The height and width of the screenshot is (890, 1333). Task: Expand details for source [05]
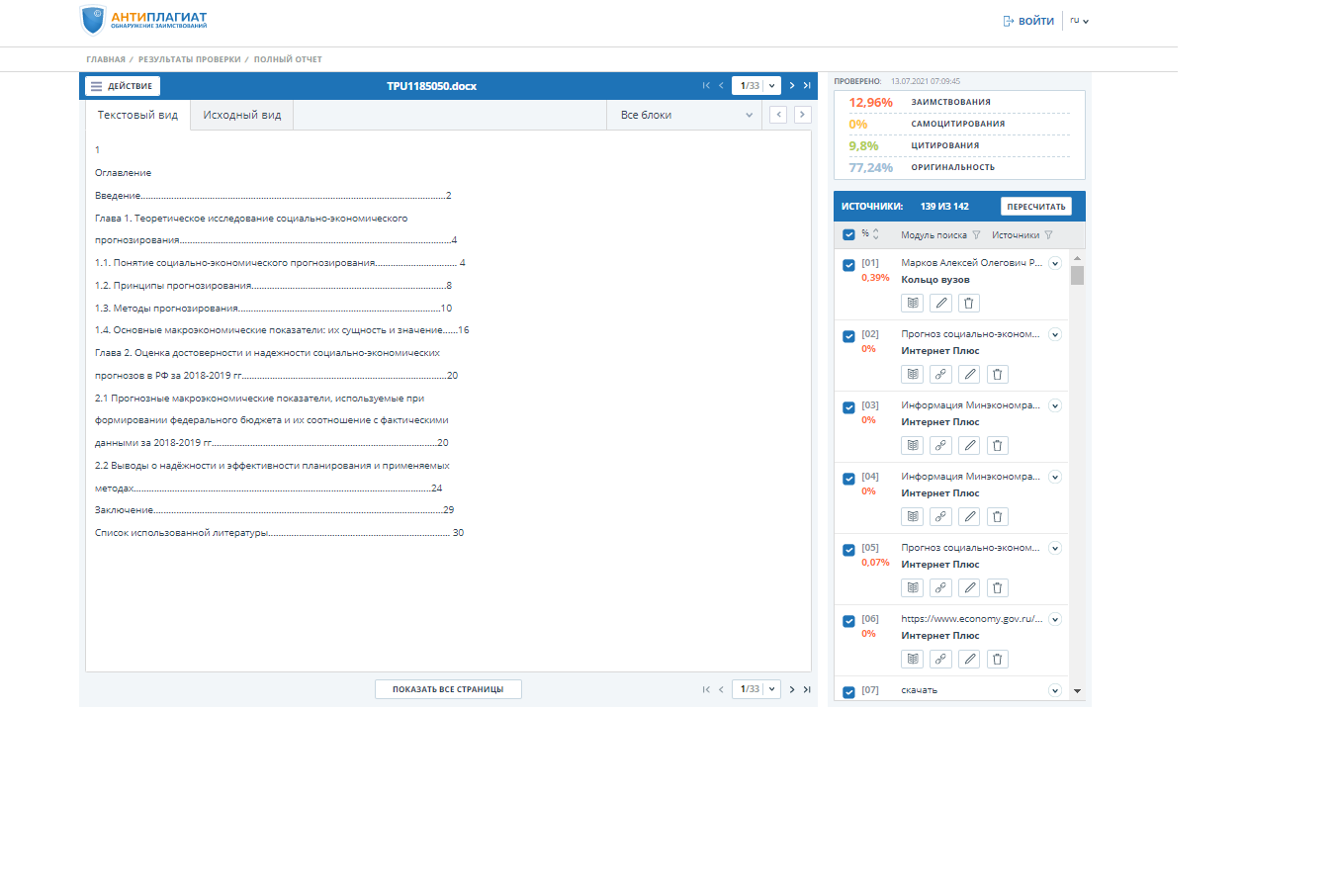[x=1055, y=548]
